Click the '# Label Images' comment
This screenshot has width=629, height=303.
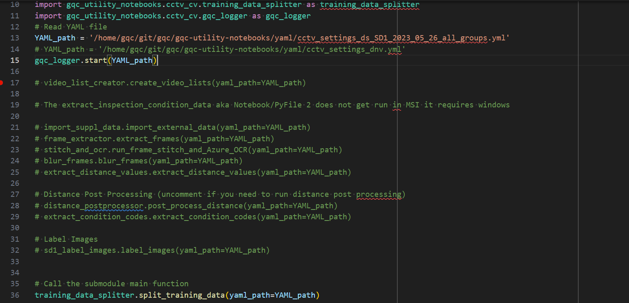coord(66,239)
